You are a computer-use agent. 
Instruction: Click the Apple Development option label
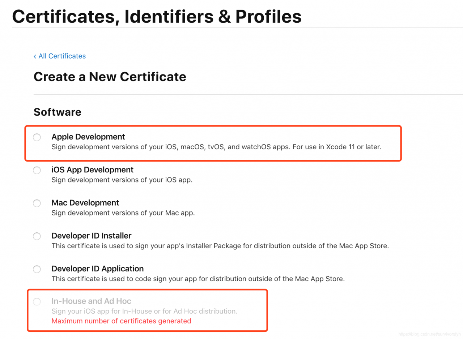(x=88, y=137)
